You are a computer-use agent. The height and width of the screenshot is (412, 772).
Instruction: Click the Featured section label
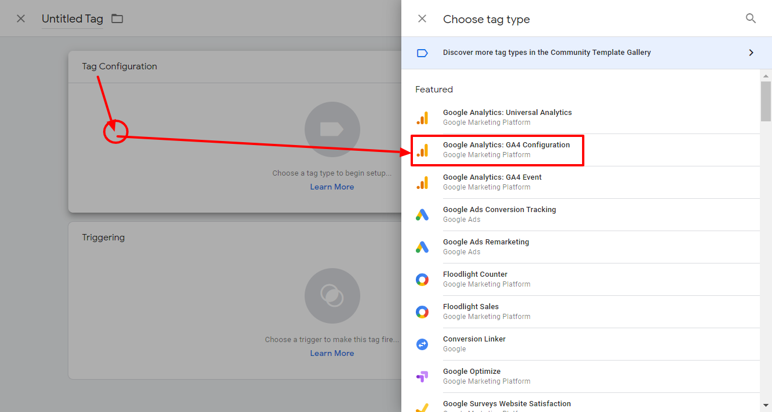click(434, 90)
